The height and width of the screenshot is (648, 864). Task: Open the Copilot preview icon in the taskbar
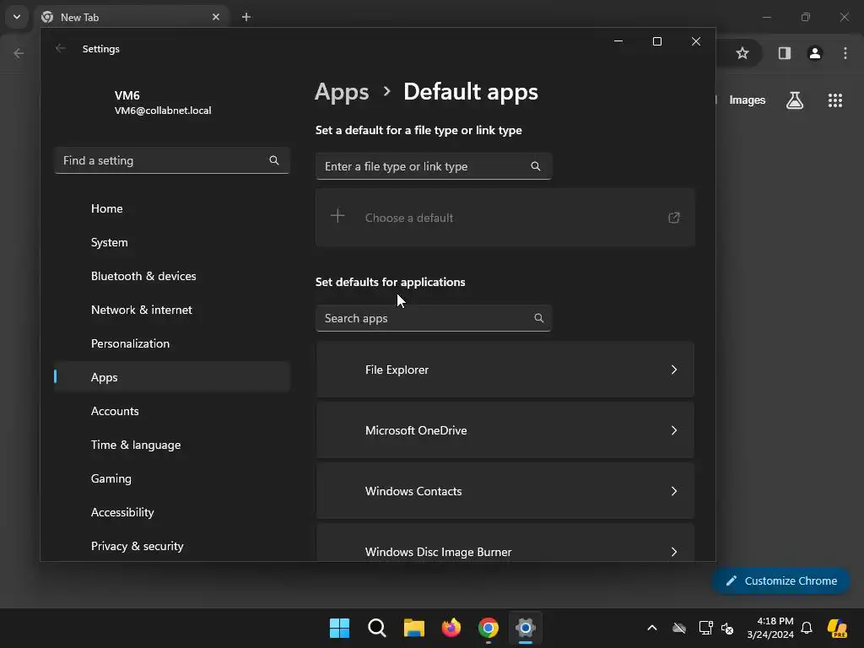(x=837, y=628)
